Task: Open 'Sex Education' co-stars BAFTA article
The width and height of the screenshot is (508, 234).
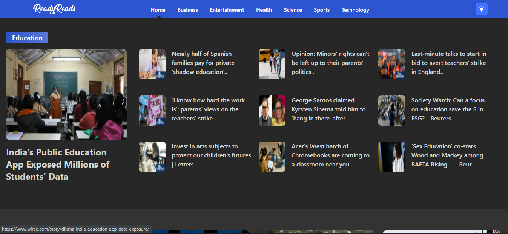Action: point(447,155)
